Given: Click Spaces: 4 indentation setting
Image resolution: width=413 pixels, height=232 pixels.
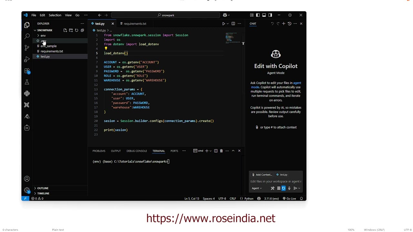Looking at the screenshot, I should [x=208, y=198].
